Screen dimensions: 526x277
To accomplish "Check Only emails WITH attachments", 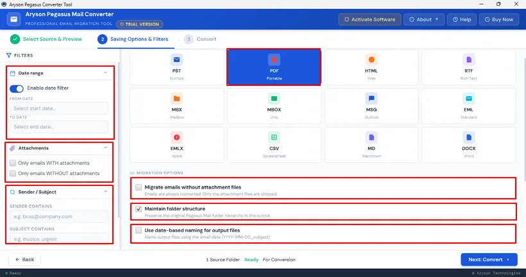I will point(13,163).
